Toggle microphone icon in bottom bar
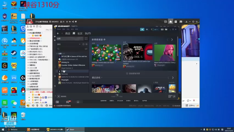This screenshot has height=132, width=234. click(37, 106)
